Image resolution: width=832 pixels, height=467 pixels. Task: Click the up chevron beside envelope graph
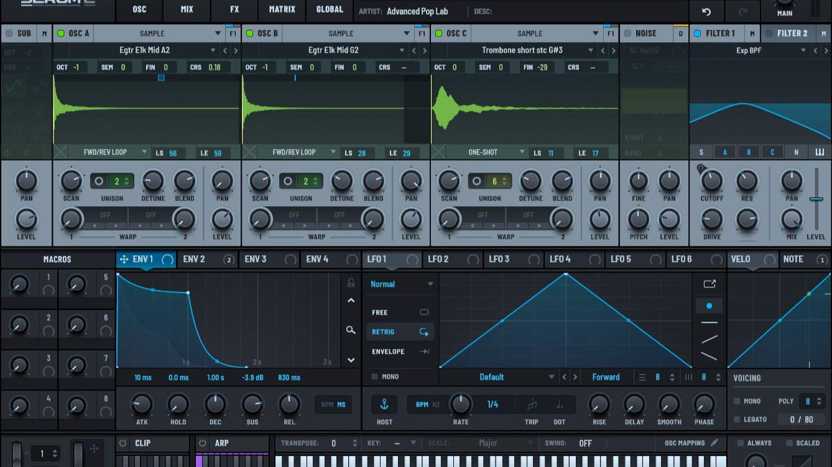(x=351, y=301)
